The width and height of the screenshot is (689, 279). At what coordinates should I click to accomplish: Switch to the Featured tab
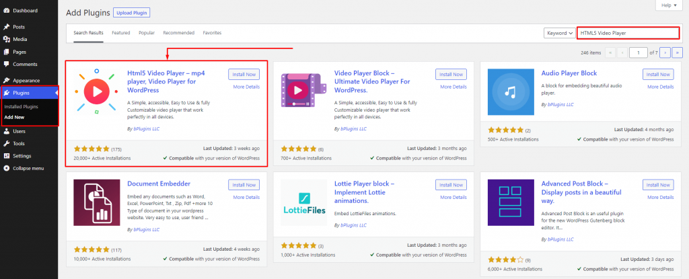click(x=121, y=33)
